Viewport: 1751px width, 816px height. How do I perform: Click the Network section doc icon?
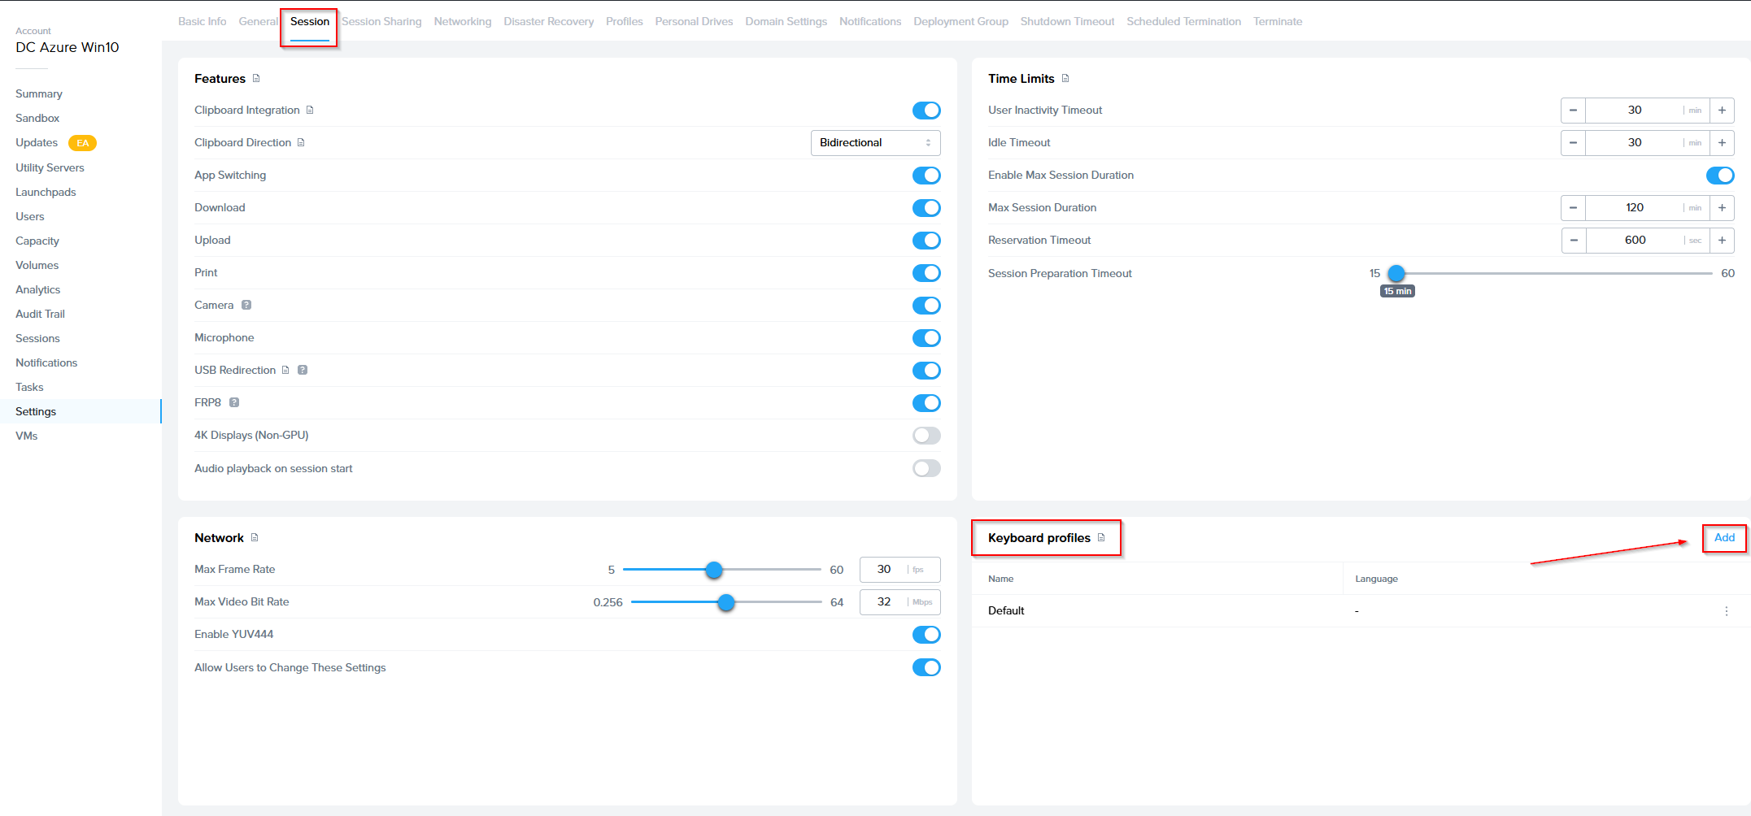(255, 538)
